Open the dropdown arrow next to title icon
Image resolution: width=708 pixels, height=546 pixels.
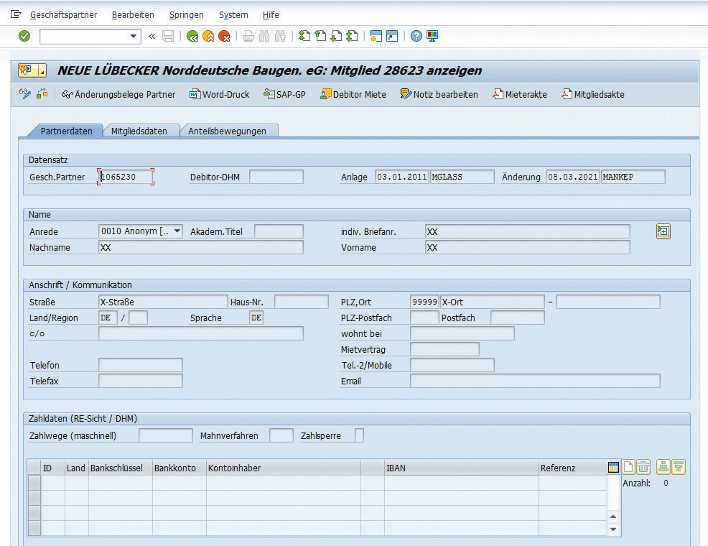[x=42, y=70]
